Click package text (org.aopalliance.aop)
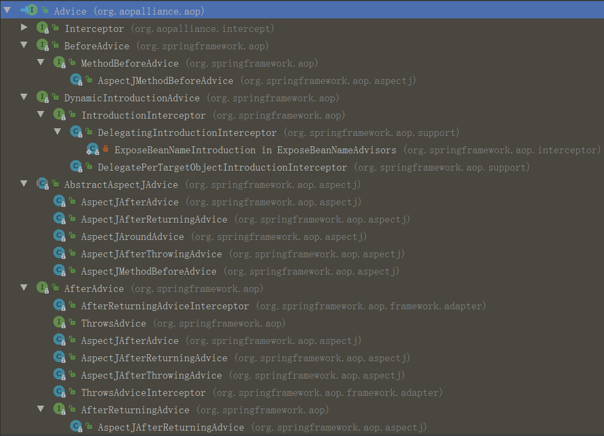 point(149,11)
